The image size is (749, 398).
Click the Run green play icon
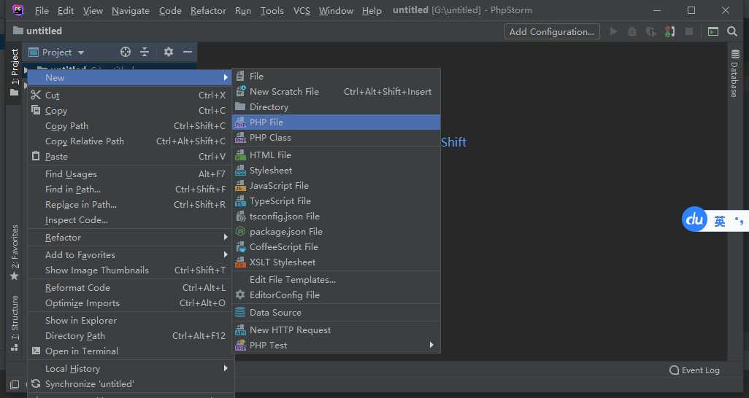pyautogui.click(x=613, y=31)
